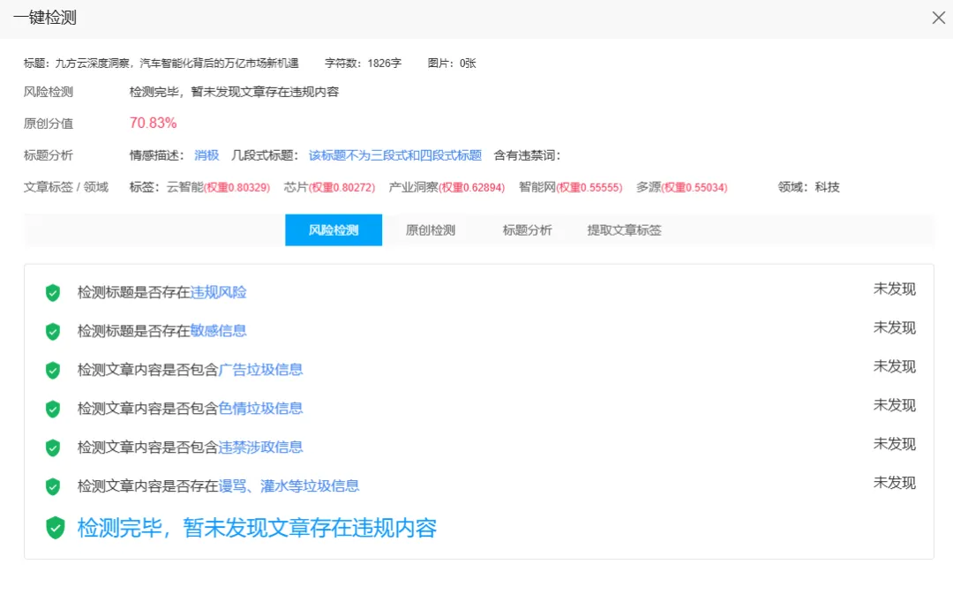
Task: Open the 标题分析 tab
Action: point(527,229)
